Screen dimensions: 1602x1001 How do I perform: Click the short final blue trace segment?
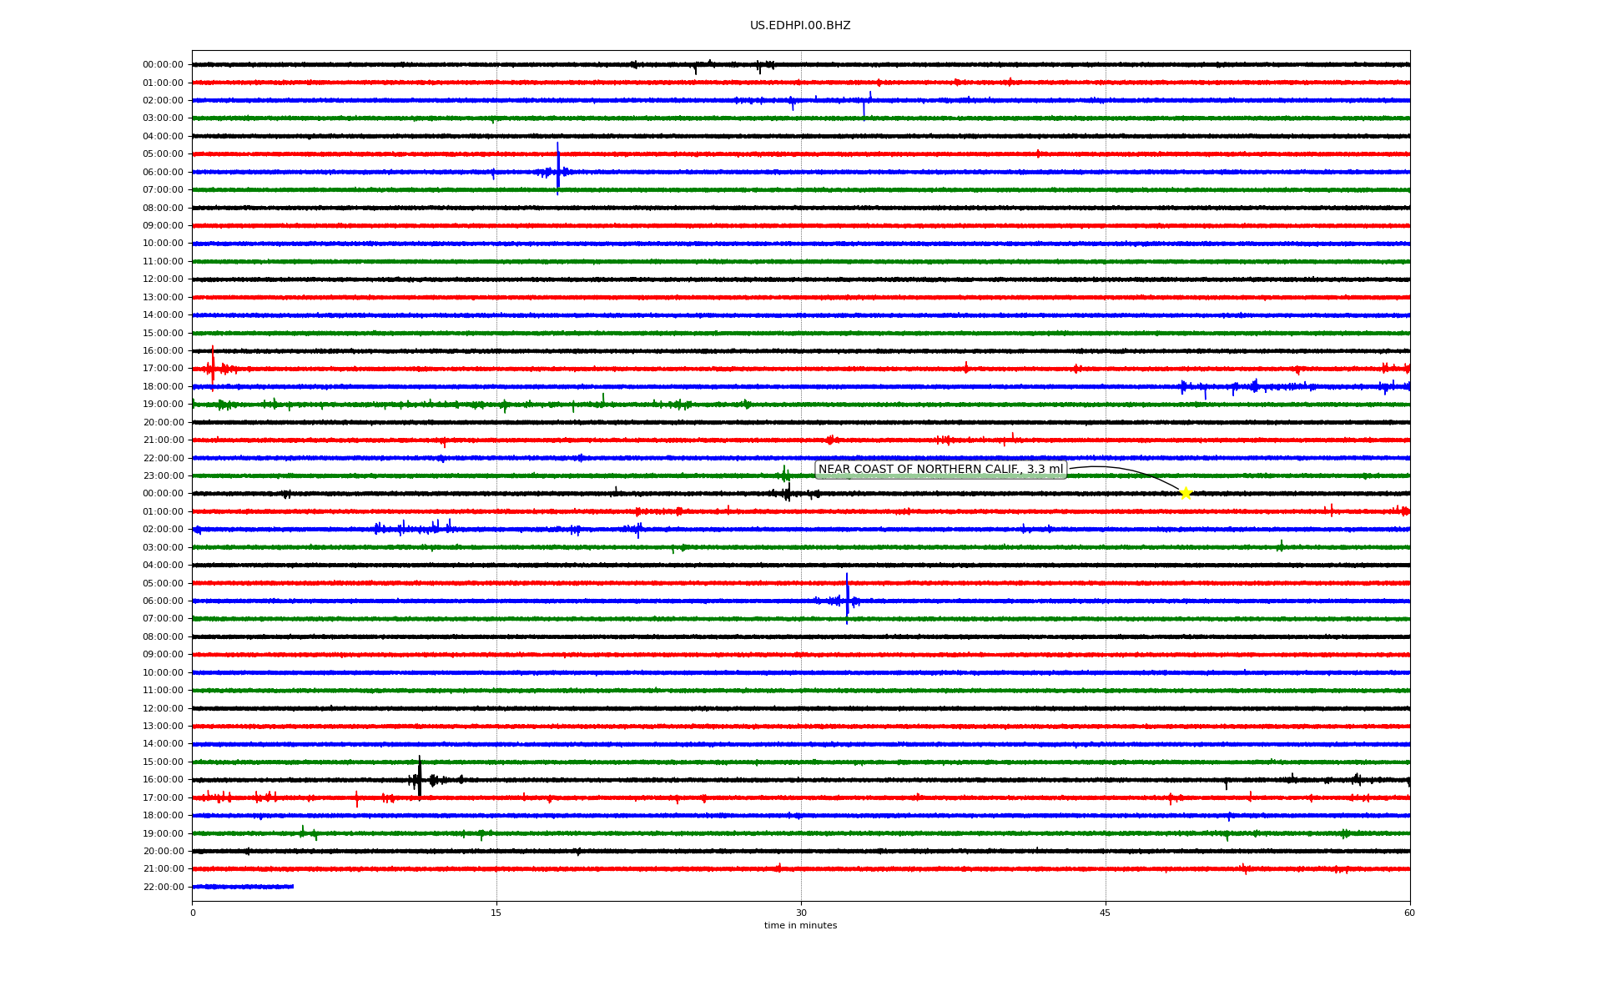242,887
